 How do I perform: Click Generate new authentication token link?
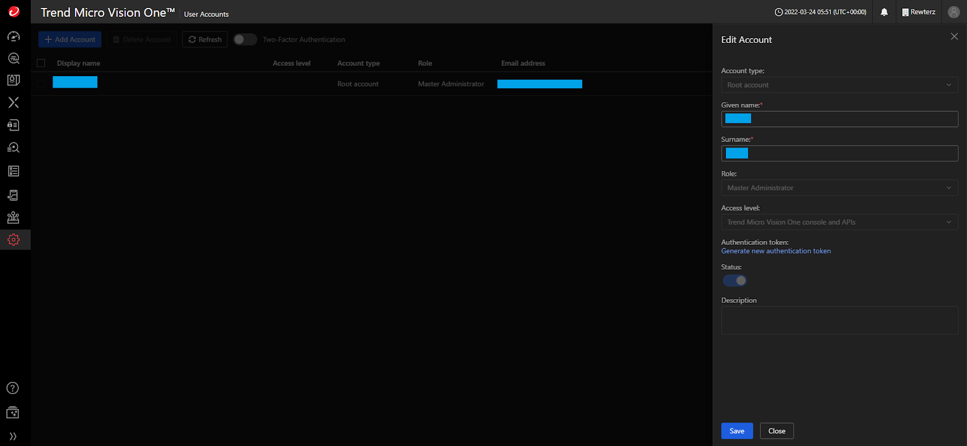click(776, 251)
